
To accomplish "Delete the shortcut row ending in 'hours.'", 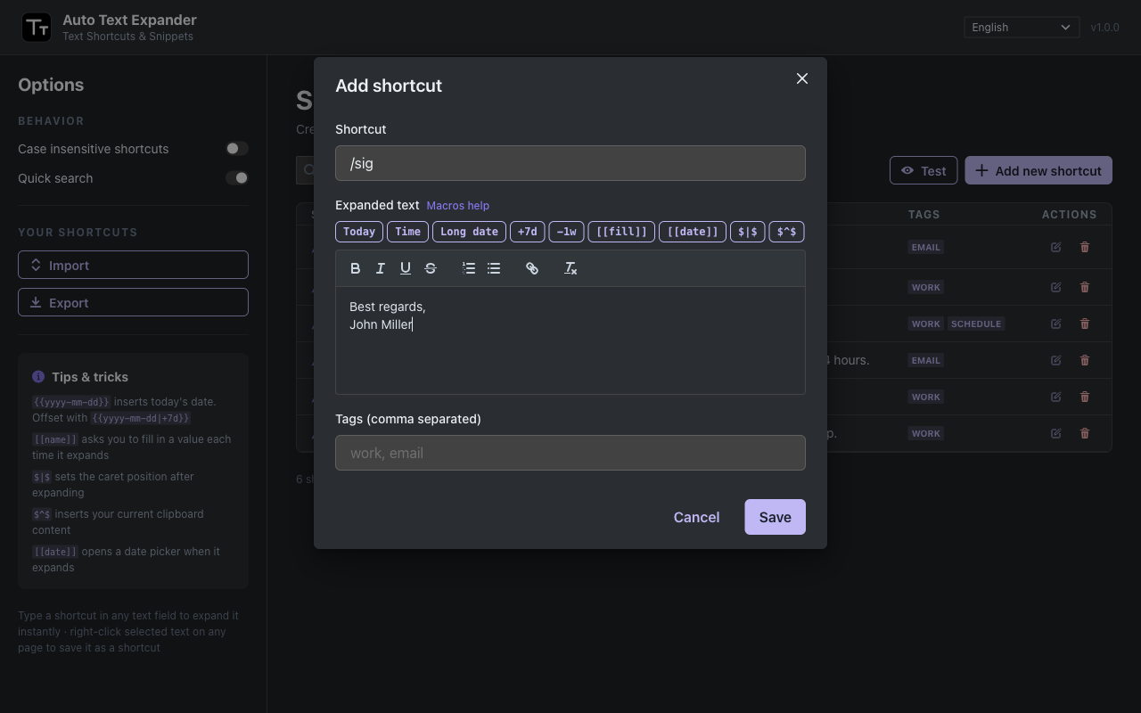I will [x=1085, y=360].
